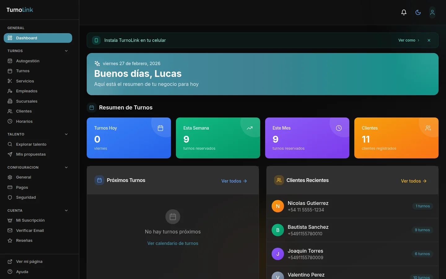Open Ver calendario de turnos link
Screen dimensions: 446x279
click(173, 243)
